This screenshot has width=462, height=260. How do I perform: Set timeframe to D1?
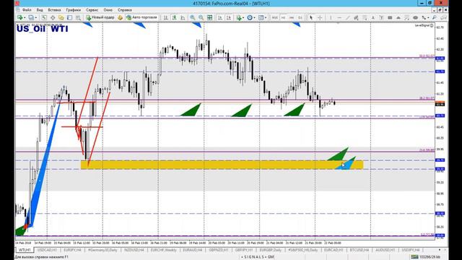point(300,17)
